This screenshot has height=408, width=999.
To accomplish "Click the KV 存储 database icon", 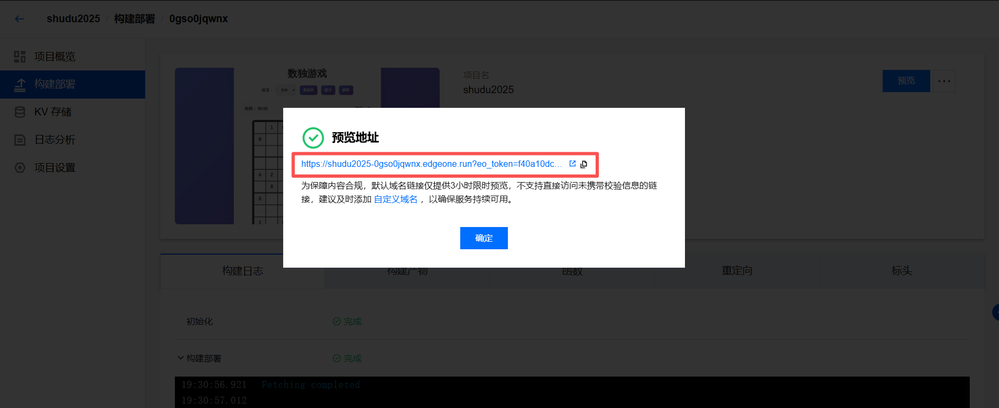I will pos(20,112).
